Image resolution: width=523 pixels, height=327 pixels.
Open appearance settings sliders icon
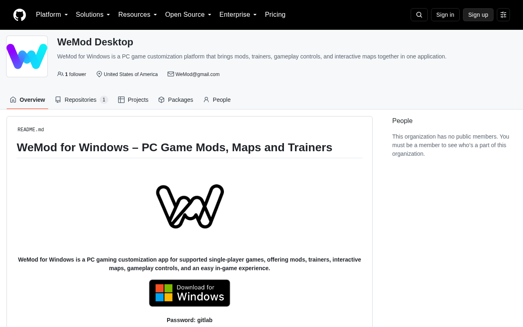pyautogui.click(x=503, y=15)
